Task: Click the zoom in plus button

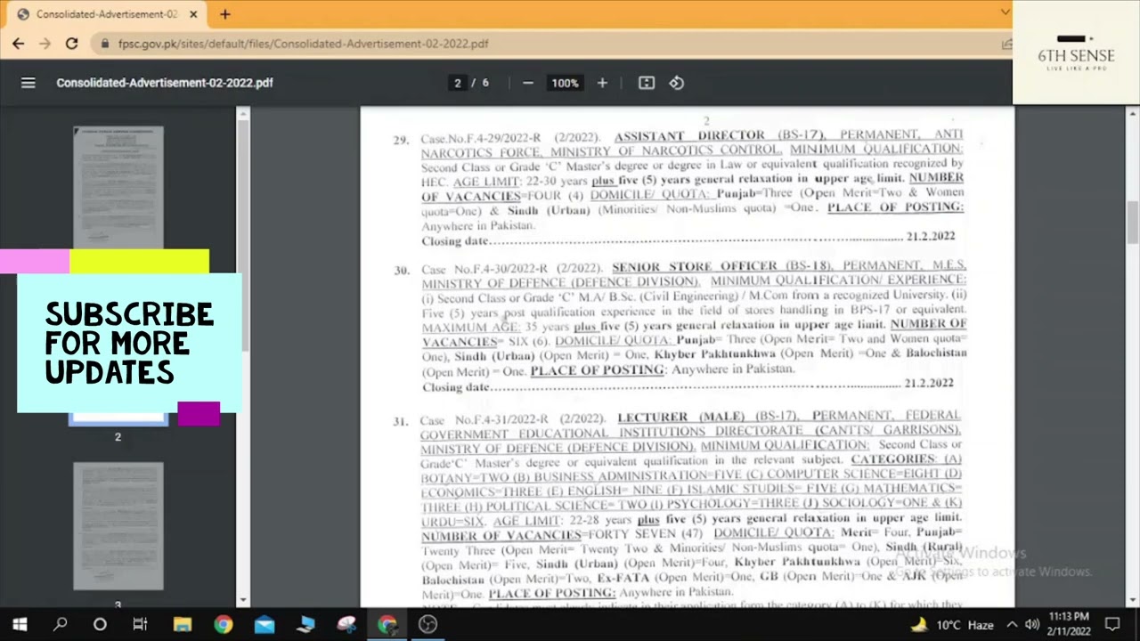Action: pyautogui.click(x=602, y=83)
